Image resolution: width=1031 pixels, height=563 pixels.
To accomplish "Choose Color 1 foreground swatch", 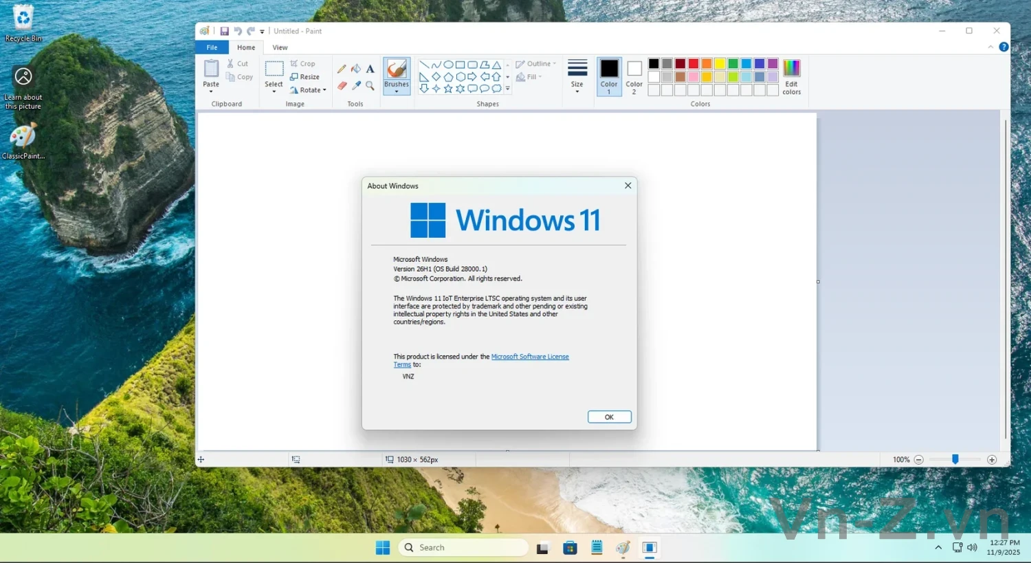I will (609, 76).
